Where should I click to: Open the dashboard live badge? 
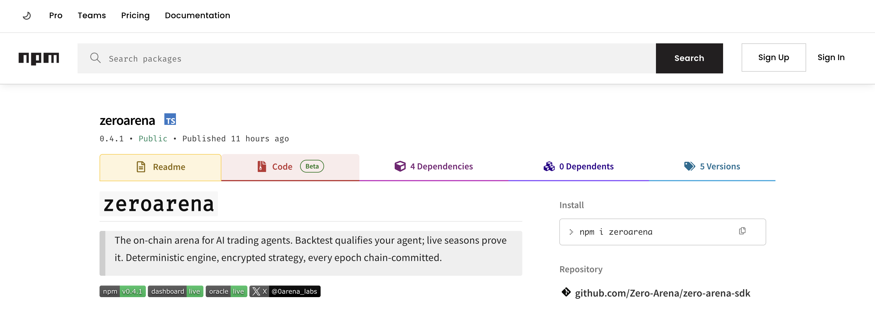point(176,291)
